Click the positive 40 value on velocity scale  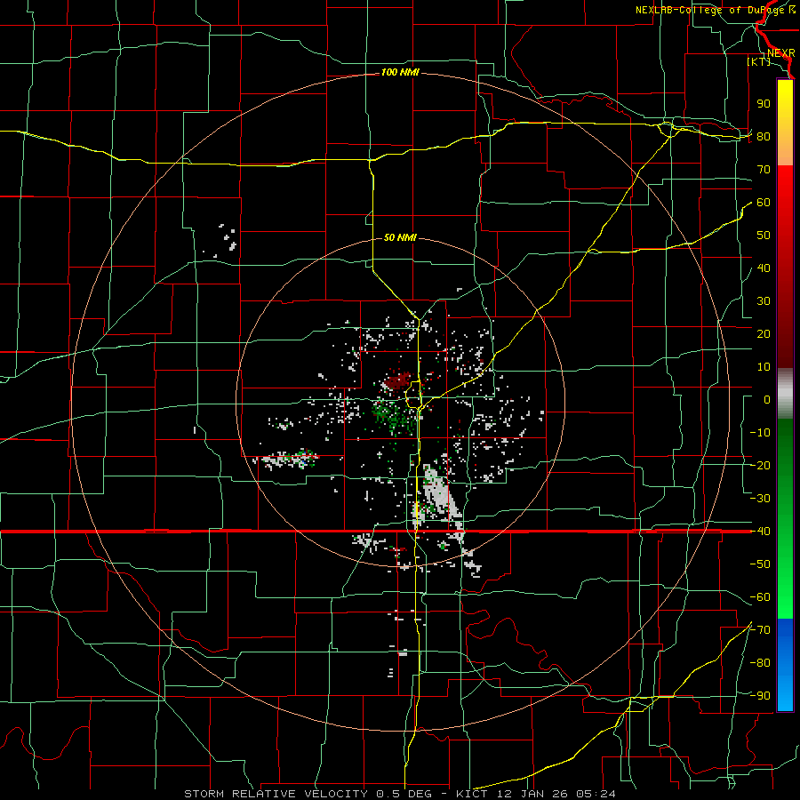pos(764,268)
